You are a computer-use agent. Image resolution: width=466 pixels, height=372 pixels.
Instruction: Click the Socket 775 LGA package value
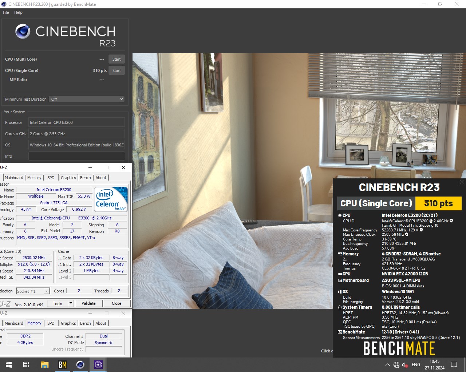pos(54,203)
